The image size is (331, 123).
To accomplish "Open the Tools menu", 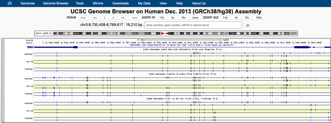I will click(80, 3).
